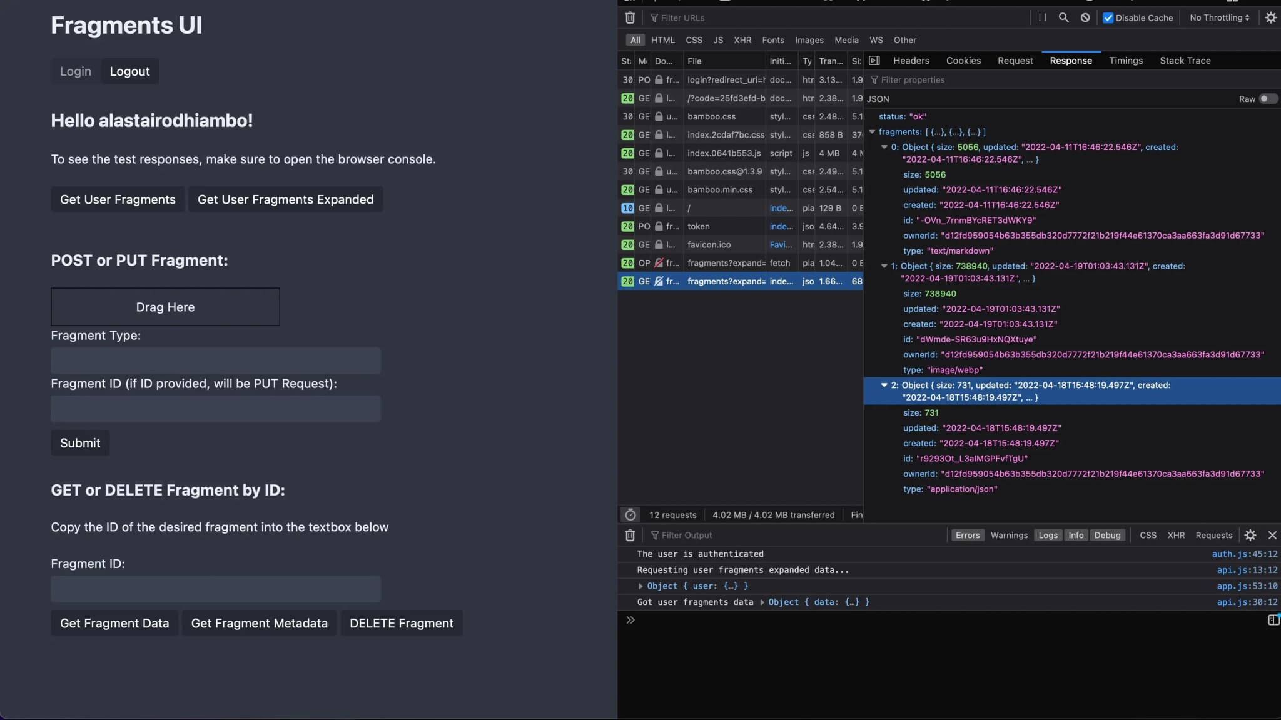Viewport: 1281px width, 720px height.
Task: Filter network requests by JS
Action: pos(718,40)
